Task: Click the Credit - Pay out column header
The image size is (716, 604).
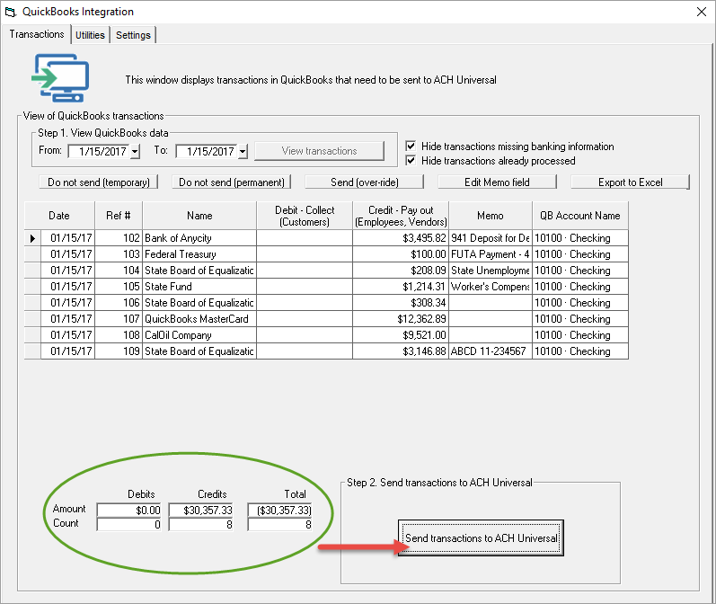Action: (401, 216)
